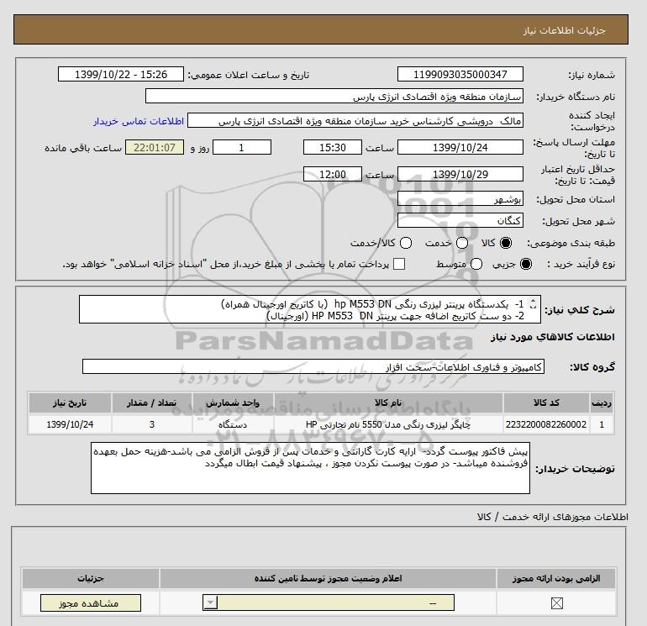The width and height of the screenshot is (647, 626).
Task: Click the need date cell 1399/10/24
Action: [70, 424]
